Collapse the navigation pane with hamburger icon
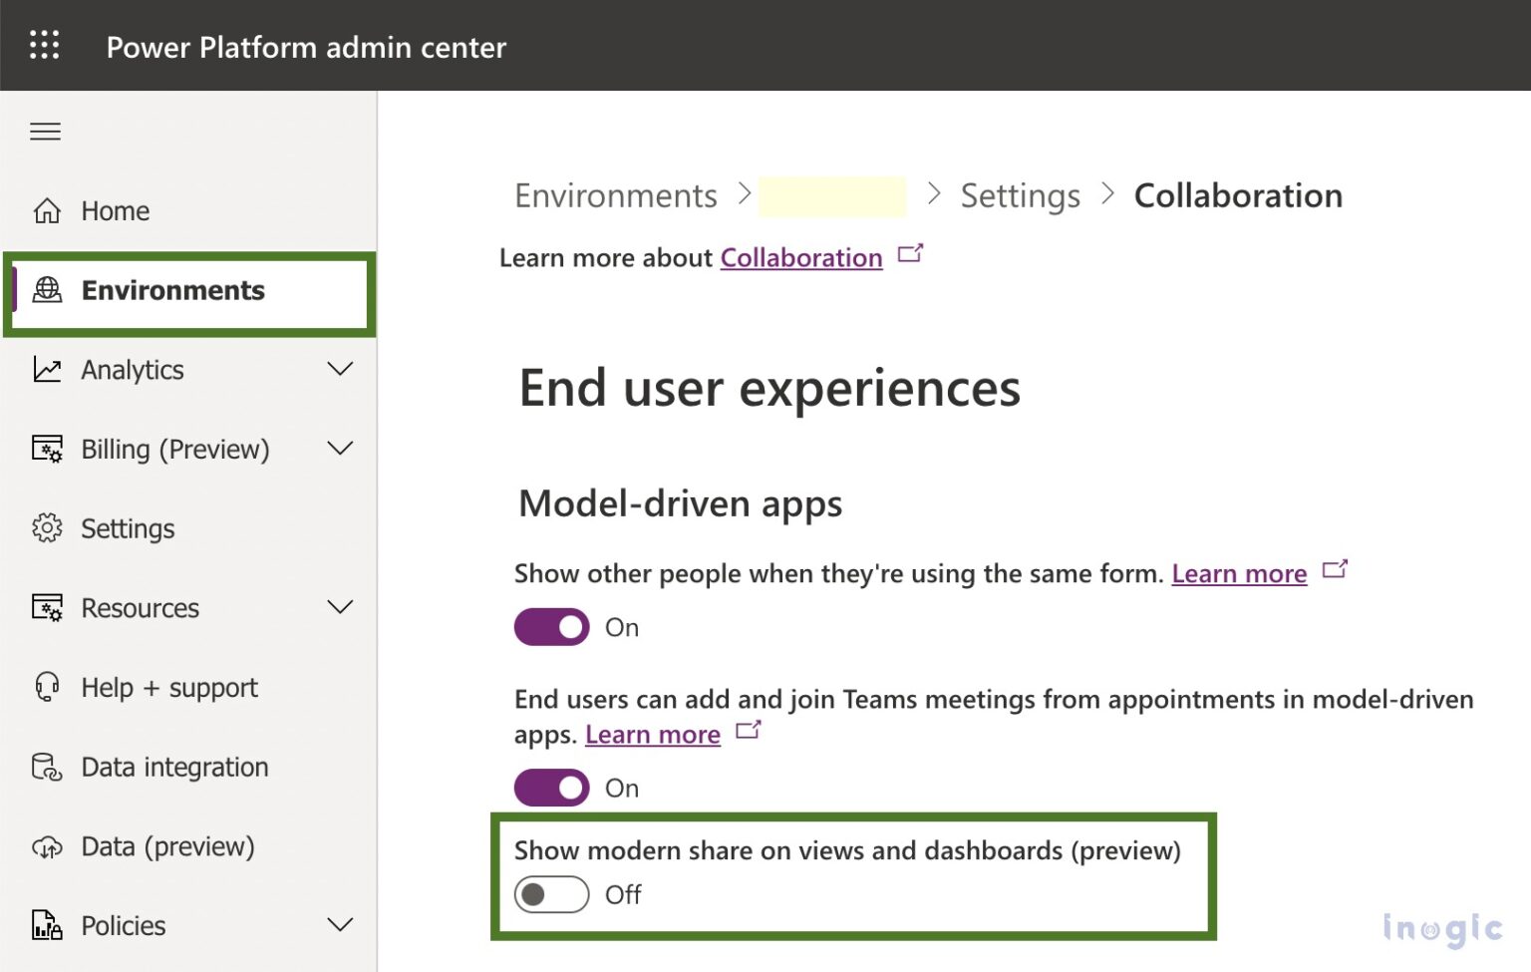Viewport: 1531px width, 972px height. [x=44, y=131]
